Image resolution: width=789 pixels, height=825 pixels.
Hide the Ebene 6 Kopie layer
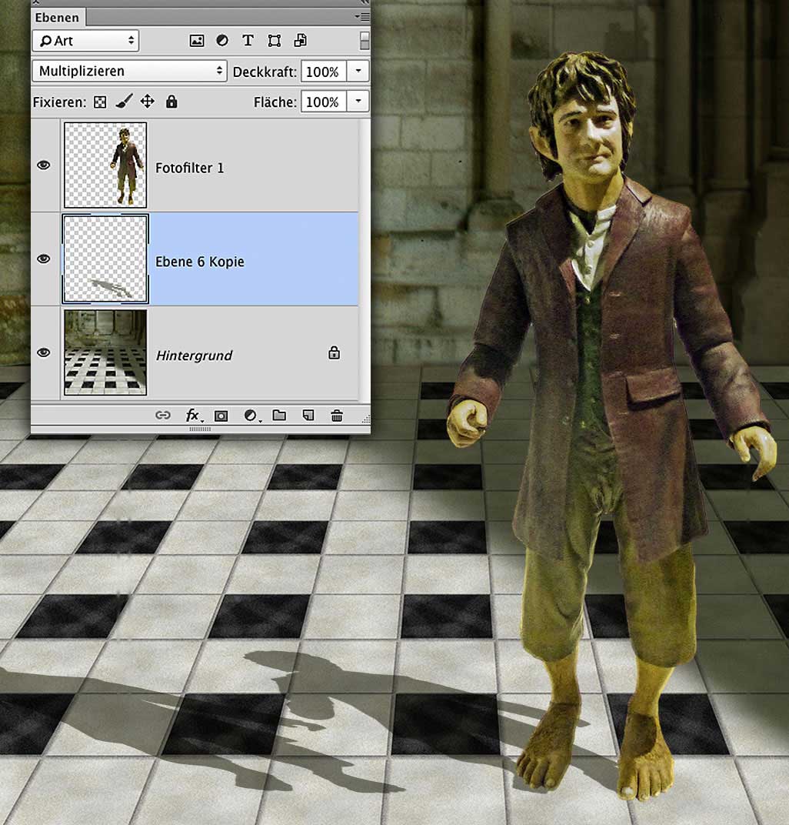click(x=44, y=259)
